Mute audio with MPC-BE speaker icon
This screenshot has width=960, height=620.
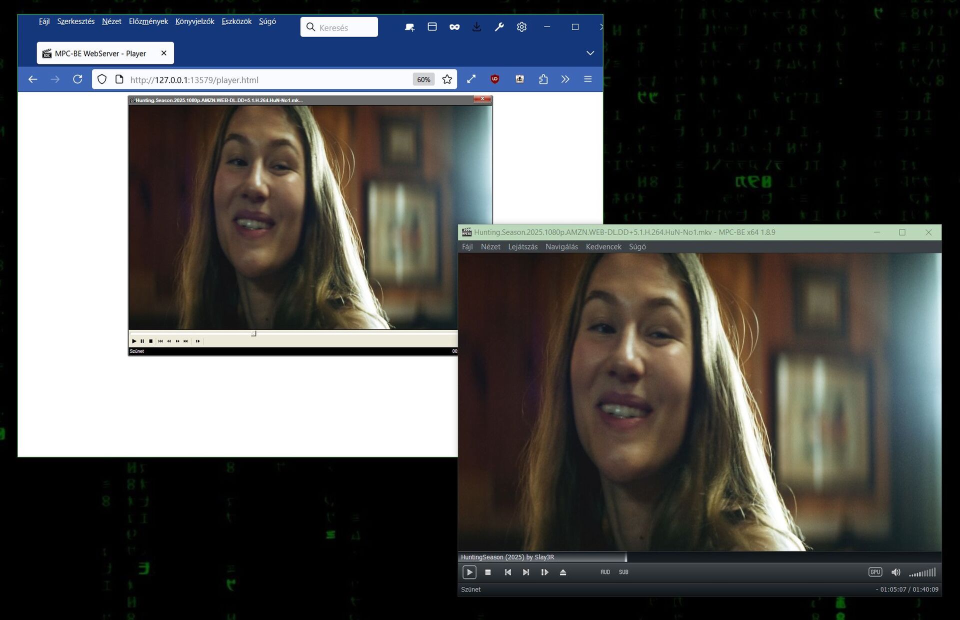pos(895,572)
